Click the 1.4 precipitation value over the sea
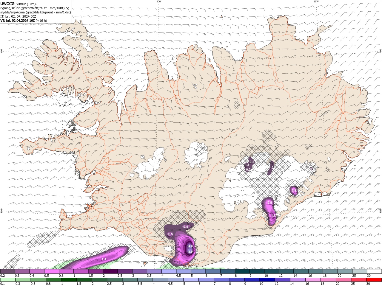The image size is (382, 286). click(104, 259)
